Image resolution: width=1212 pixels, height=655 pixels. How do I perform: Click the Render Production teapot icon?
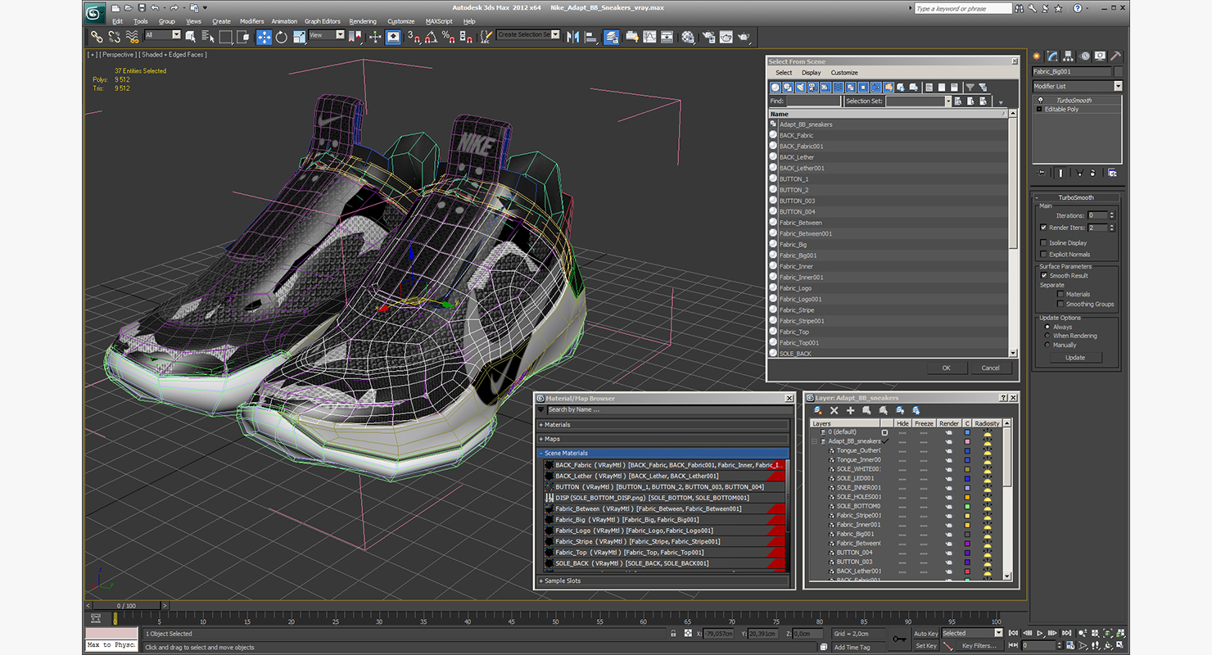click(x=744, y=37)
